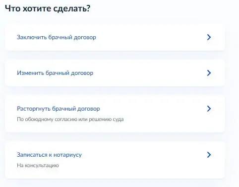Choose the Изменить брачный договор option text
This screenshot has height=187, width=239.
pos(55,73)
